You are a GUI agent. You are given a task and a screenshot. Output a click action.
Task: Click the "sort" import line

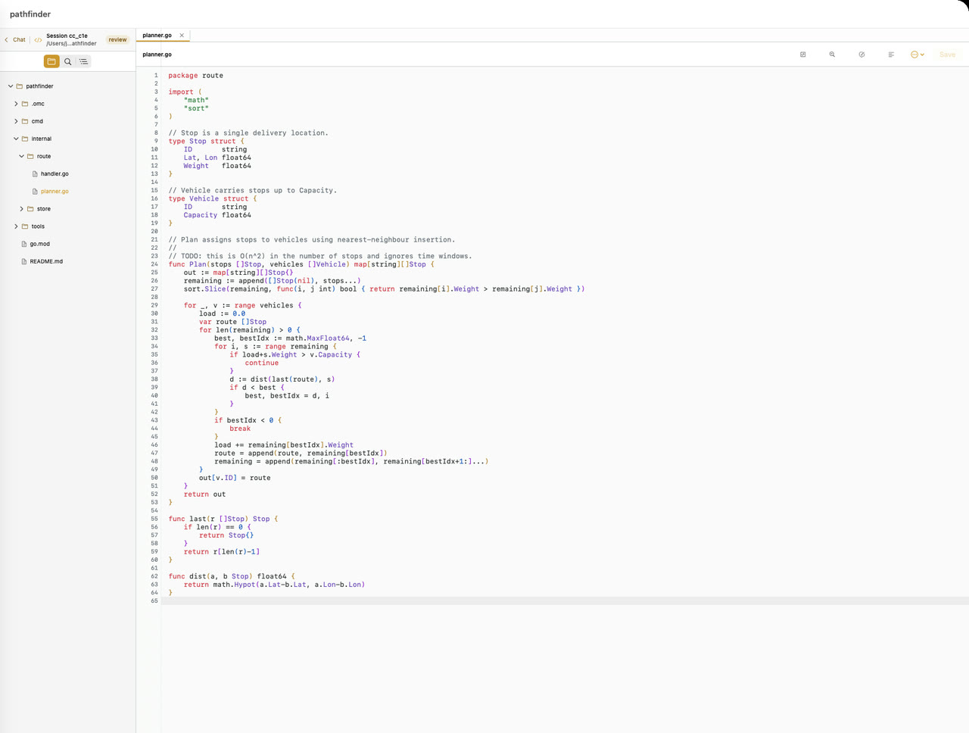click(196, 108)
